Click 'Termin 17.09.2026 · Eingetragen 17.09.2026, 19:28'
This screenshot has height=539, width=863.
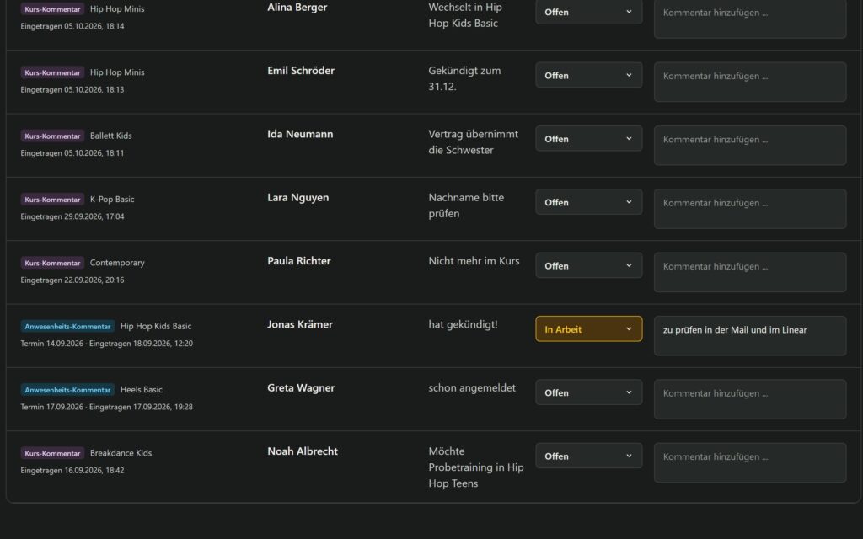[x=107, y=407]
